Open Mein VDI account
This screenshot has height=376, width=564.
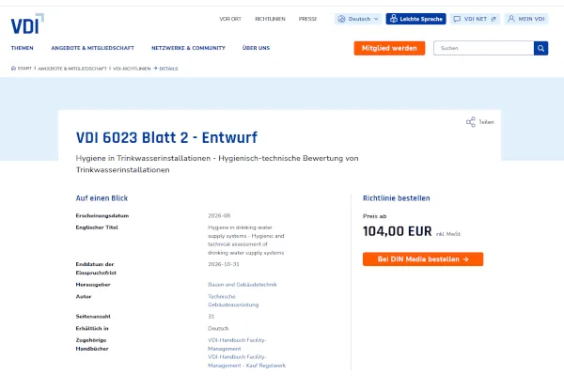coord(526,19)
